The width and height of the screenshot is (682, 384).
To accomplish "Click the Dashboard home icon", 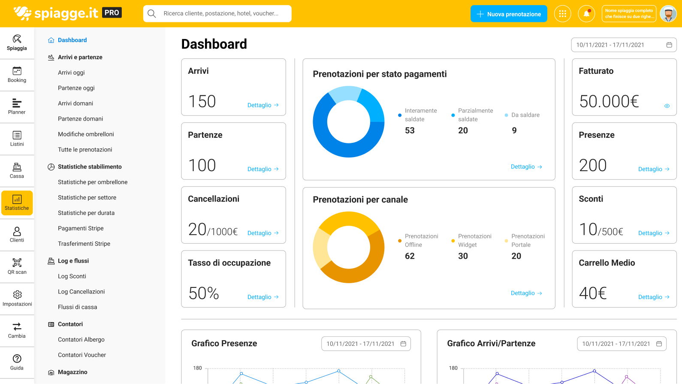I will [x=51, y=40].
